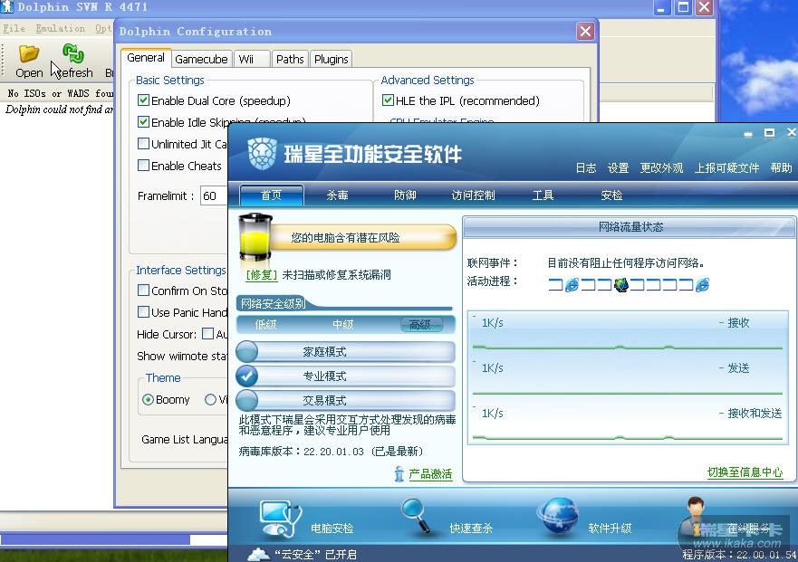
Task: Start 快速查杀 magnifier quick scan
Action: click(417, 515)
